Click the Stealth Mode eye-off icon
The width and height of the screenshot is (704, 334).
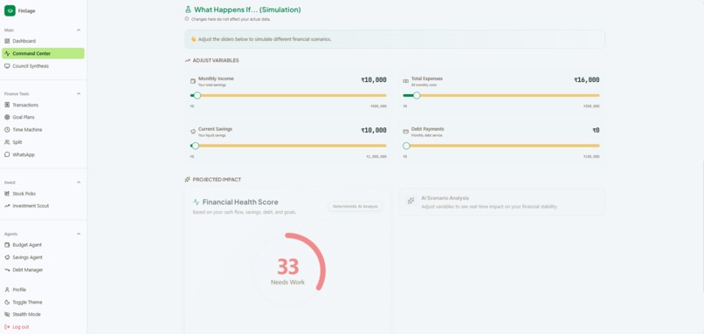coord(7,314)
